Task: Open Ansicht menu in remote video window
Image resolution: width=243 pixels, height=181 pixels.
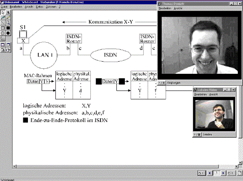Action: coord(178,8)
